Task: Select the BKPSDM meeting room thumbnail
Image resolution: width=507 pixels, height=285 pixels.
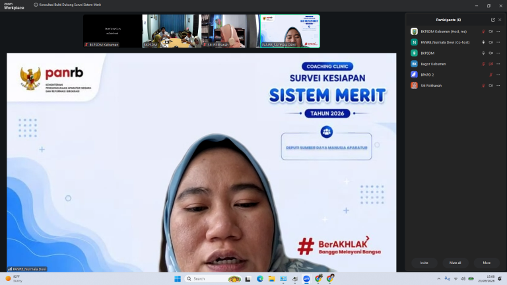Action: pyautogui.click(x=172, y=31)
